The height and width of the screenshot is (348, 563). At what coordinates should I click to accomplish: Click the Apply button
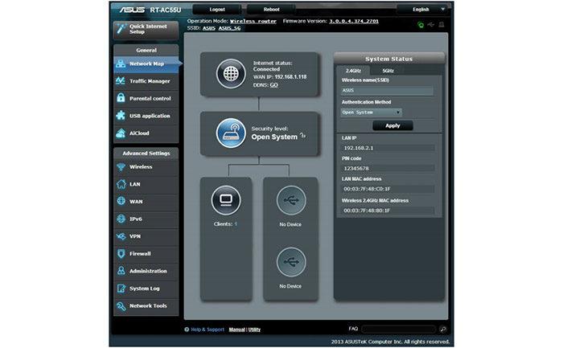tap(392, 125)
